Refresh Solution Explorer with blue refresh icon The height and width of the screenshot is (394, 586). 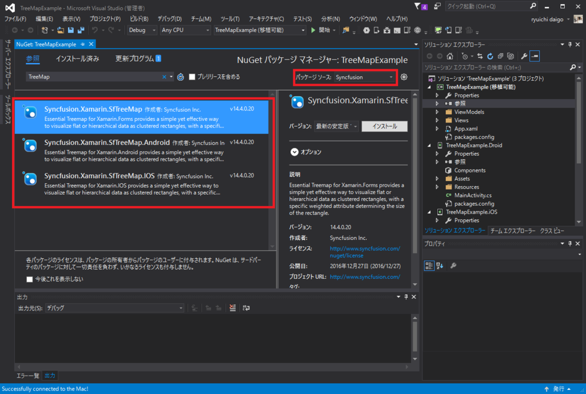point(490,57)
